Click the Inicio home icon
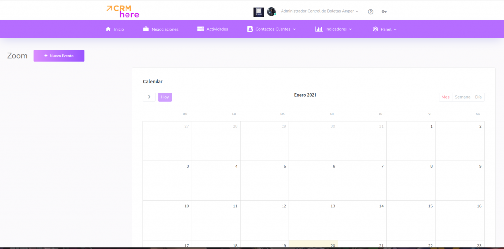Viewport: 504px width, 249px height. click(x=108, y=29)
